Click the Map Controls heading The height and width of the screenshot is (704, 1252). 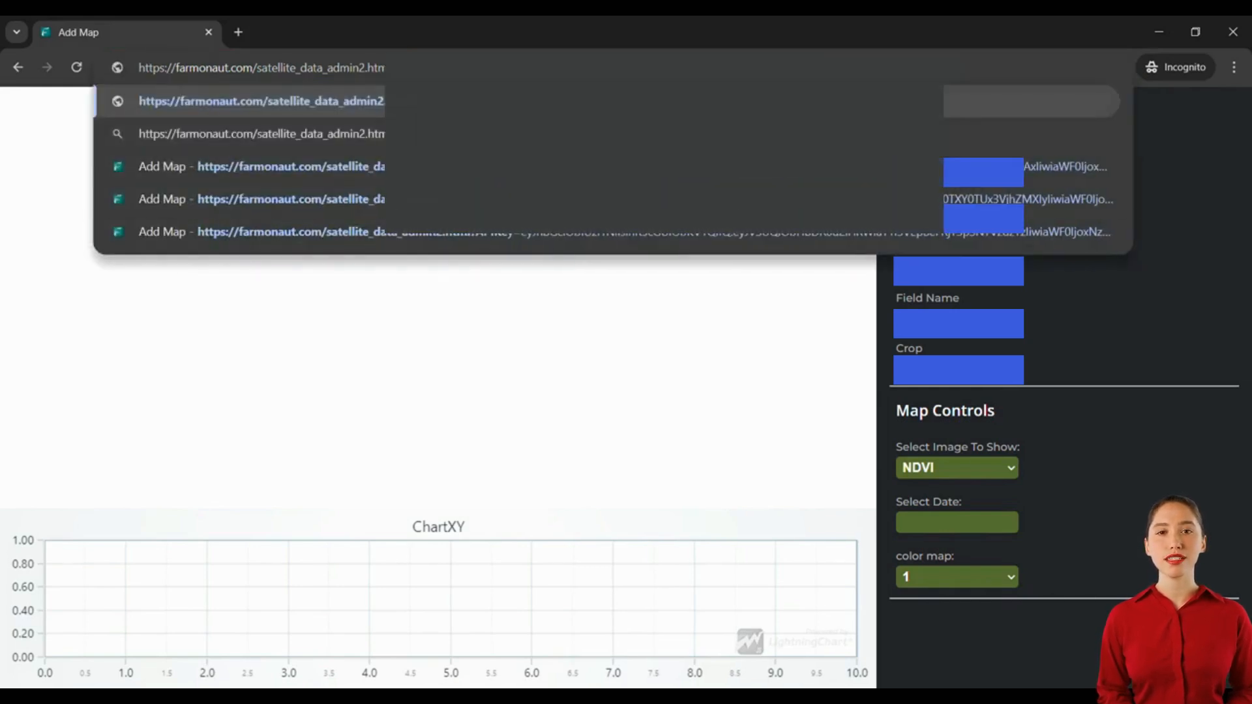pyautogui.click(x=945, y=411)
